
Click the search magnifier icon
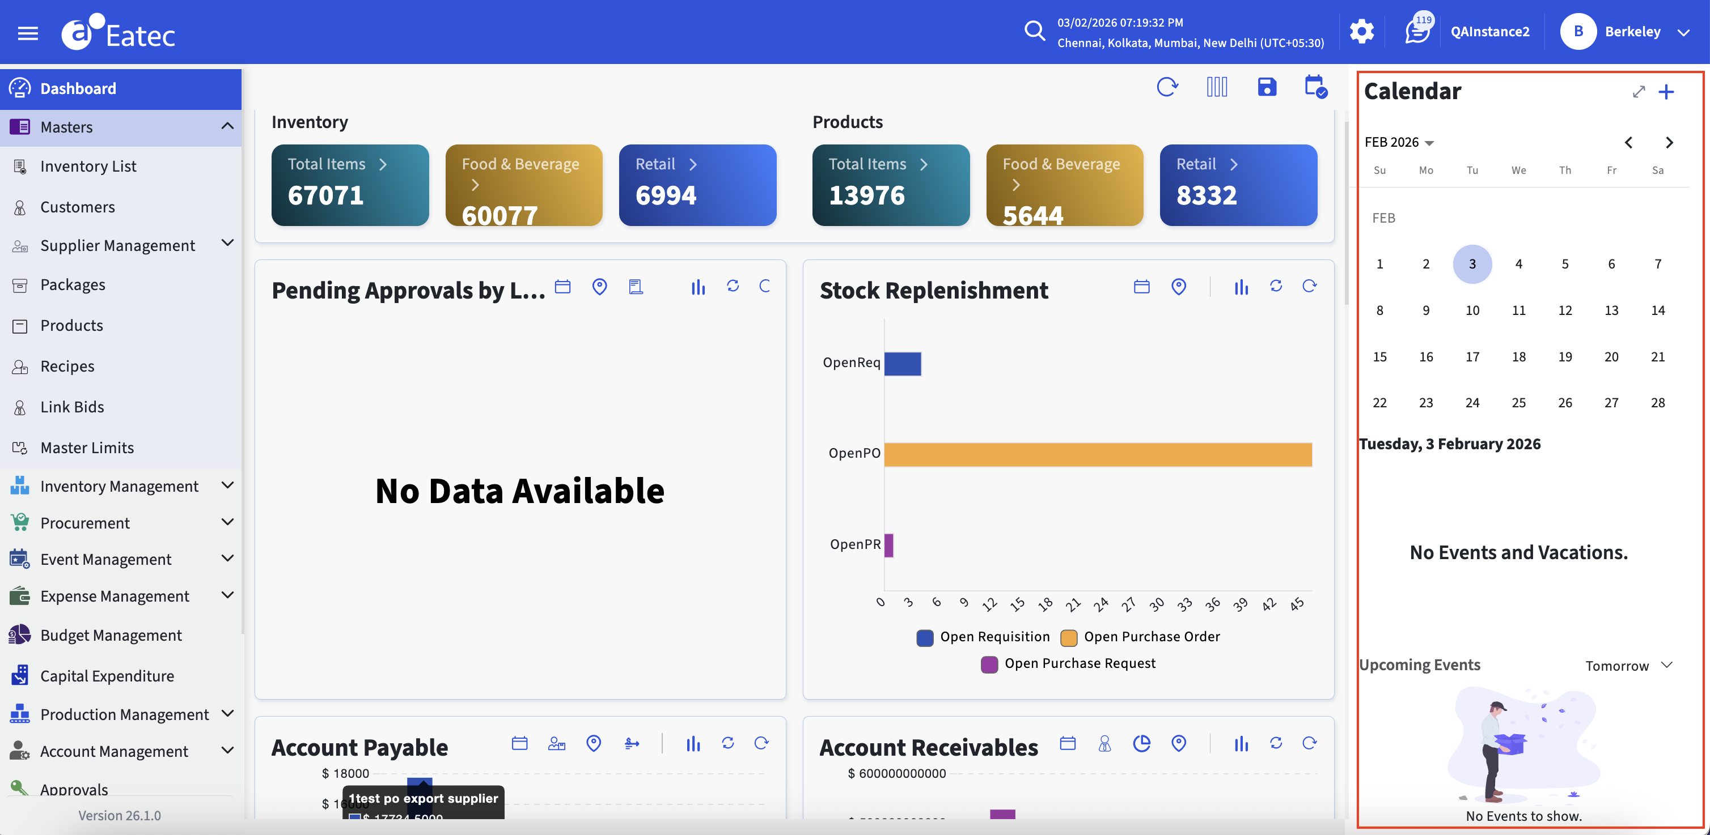pyautogui.click(x=1034, y=31)
